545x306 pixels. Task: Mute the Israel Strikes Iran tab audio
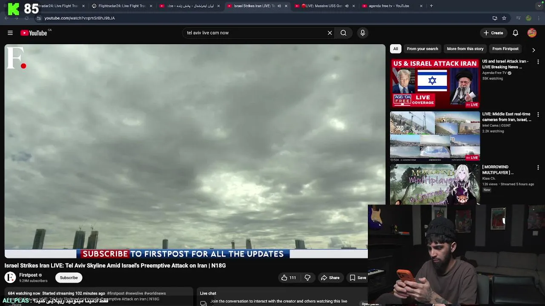point(279,6)
